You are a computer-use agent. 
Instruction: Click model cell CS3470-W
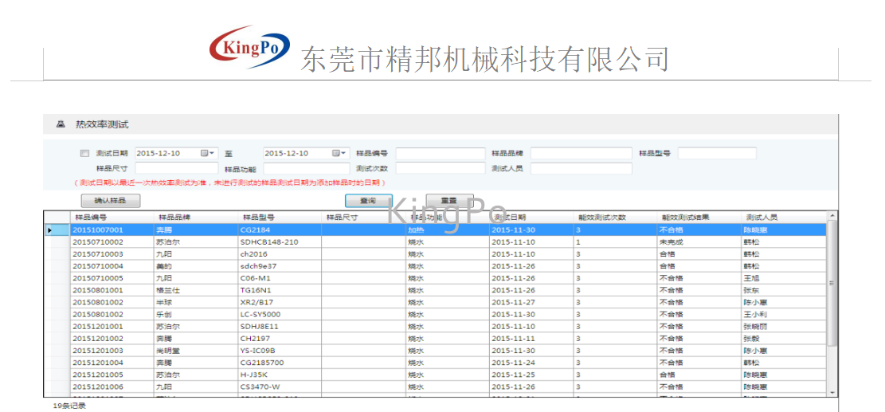(280, 386)
